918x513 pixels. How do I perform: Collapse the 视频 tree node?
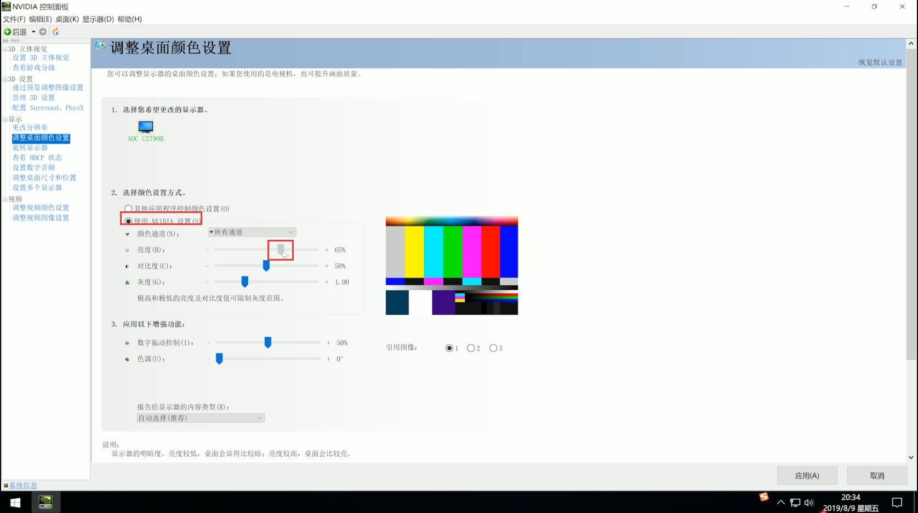5,199
